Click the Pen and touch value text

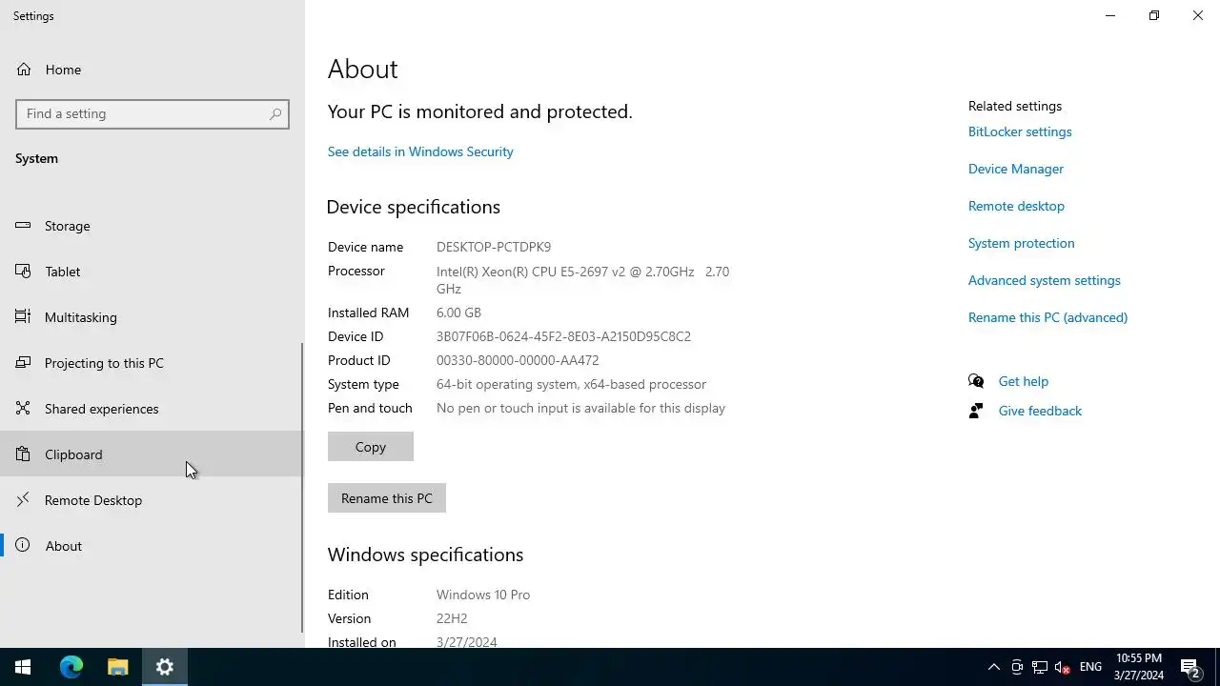(x=580, y=408)
